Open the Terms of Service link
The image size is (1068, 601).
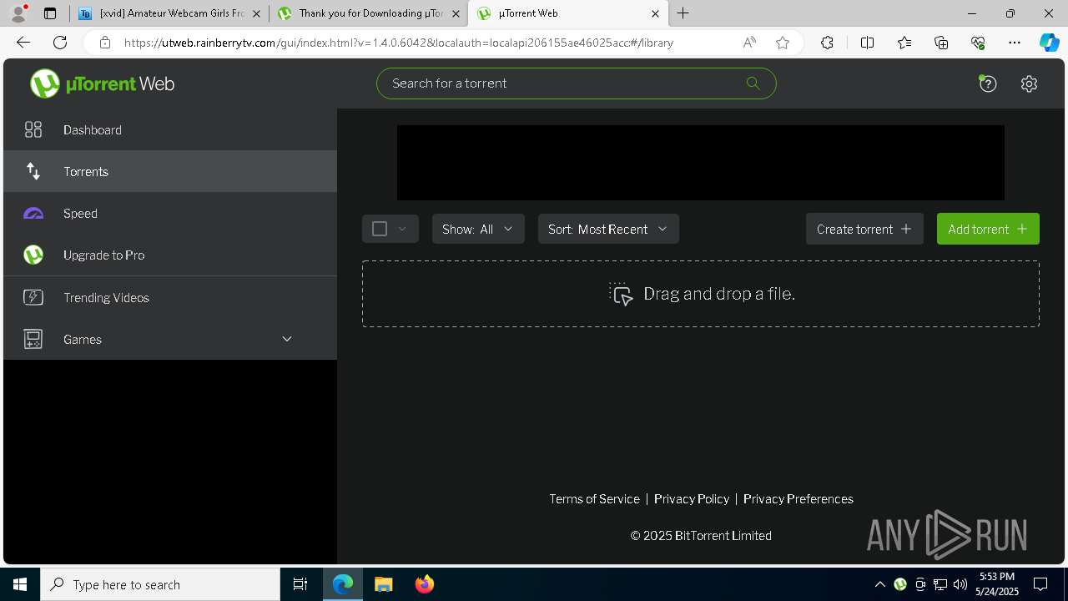pyautogui.click(x=594, y=498)
